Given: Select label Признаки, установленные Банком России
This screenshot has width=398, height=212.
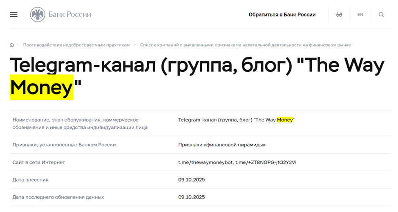Looking at the screenshot, I should (x=64, y=145).
